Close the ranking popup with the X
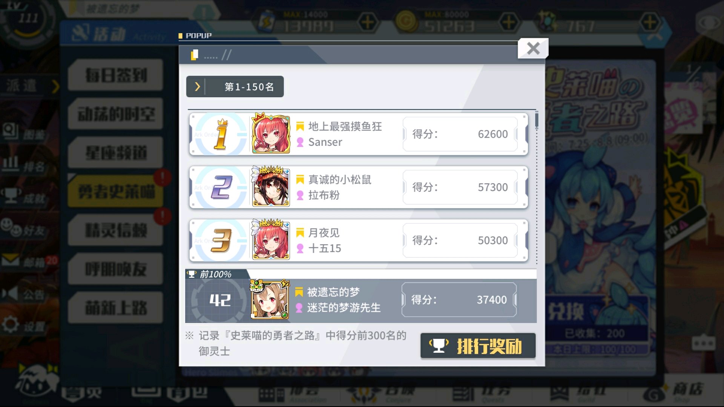Viewport: 724px width, 407px height. pyautogui.click(x=533, y=48)
